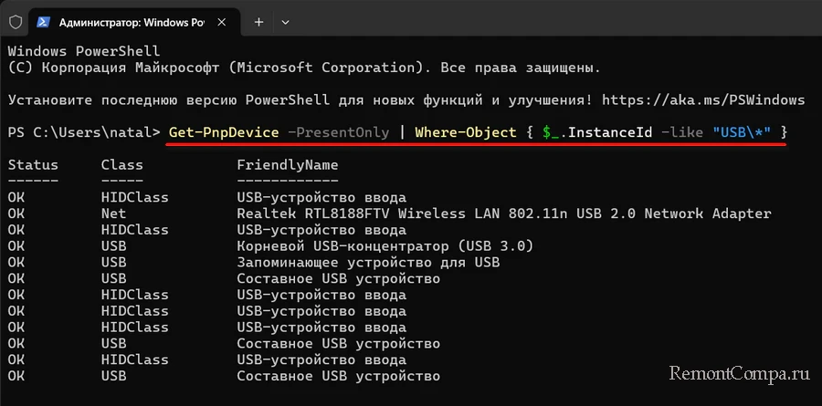
Task: Click the FriendlyName column header
Action: [x=287, y=165]
